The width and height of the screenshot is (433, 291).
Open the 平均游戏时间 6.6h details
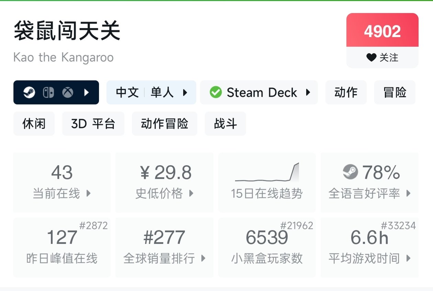(370, 247)
